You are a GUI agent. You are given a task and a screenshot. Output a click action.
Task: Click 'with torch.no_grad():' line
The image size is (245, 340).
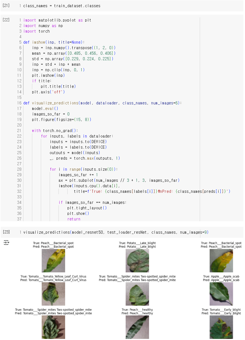click(55, 131)
